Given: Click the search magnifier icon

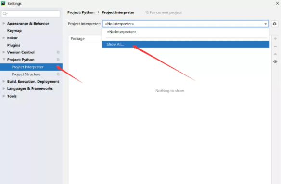Looking at the screenshot, I should (x=5, y=14).
